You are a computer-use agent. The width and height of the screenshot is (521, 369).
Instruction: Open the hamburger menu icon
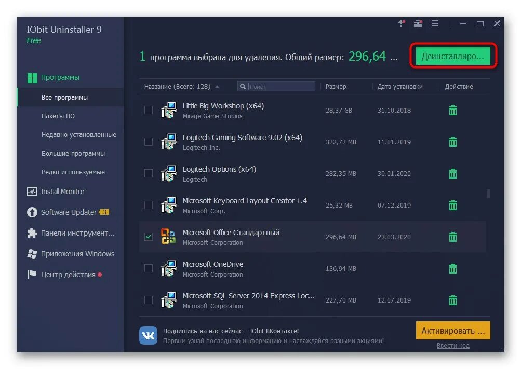point(435,23)
